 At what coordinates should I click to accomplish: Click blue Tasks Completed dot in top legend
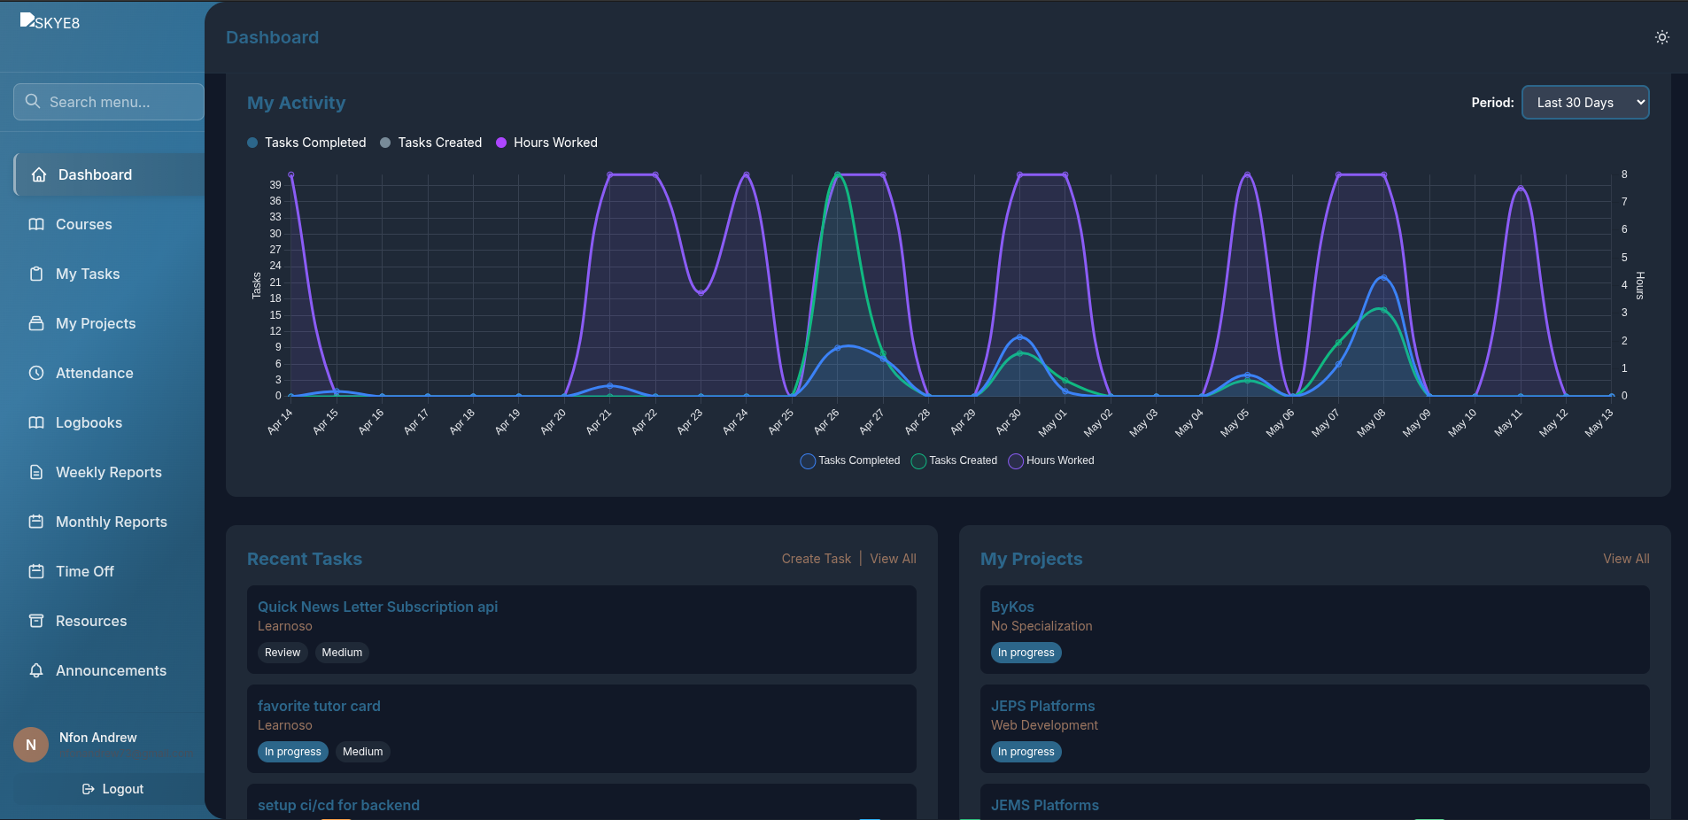[x=252, y=143]
